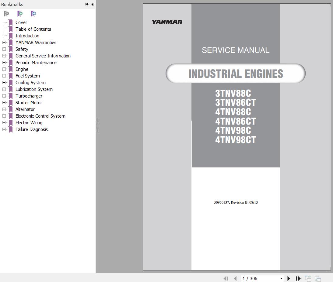
Task: Open the page number dropdown
Action: coord(281,279)
